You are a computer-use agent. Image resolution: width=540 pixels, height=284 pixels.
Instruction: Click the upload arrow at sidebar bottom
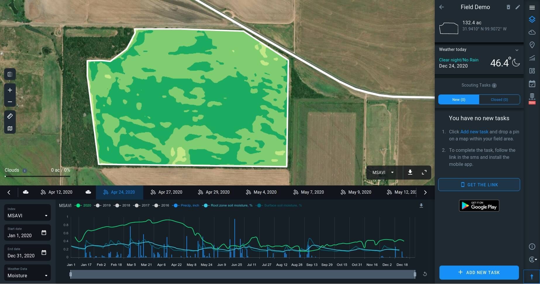532,277
